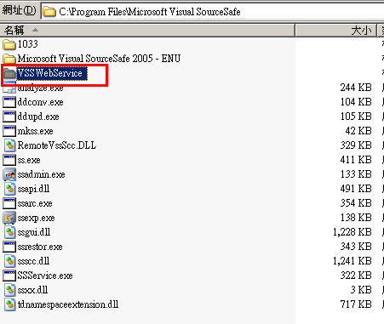The image size is (384, 324).
Task: Click the ssexp.exe safe icon
Action: click(9, 218)
